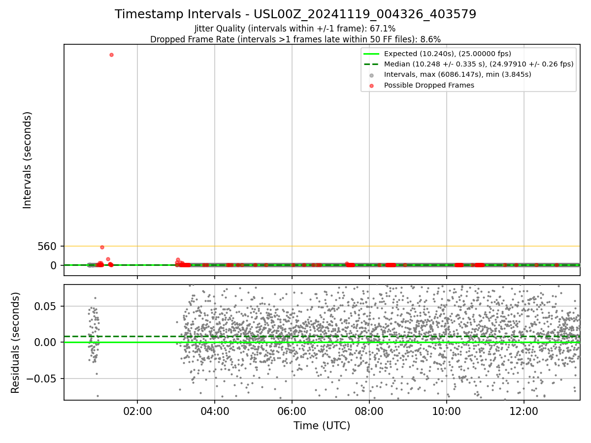Click the 02:00 x-axis tick label
591x443 pixels.
tap(137, 410)
